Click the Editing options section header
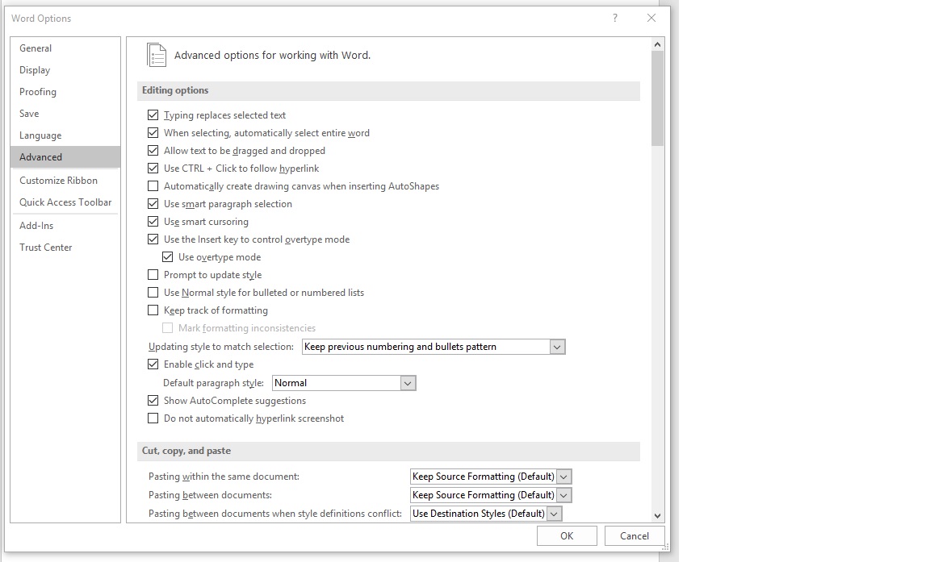 (388, 90)
